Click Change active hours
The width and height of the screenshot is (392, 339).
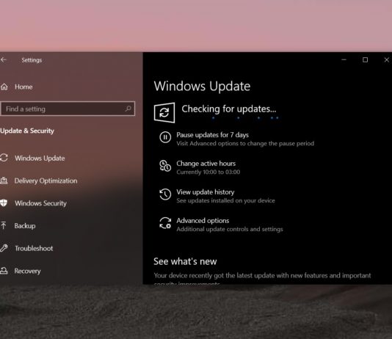(x=206, y=164)
